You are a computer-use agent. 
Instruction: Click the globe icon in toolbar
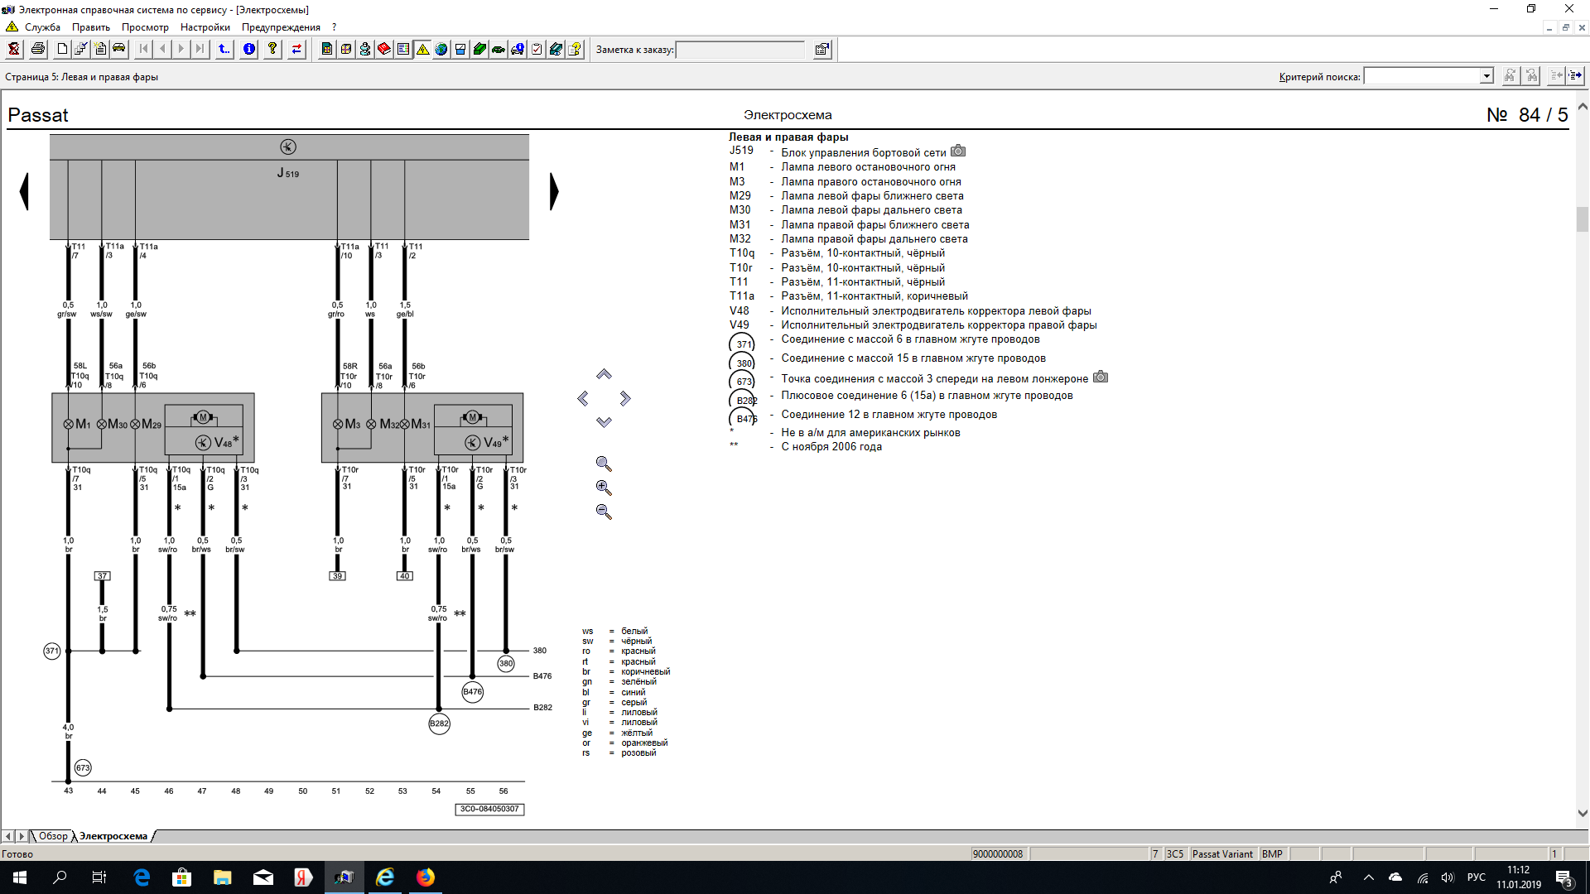(x=441, y=50)
